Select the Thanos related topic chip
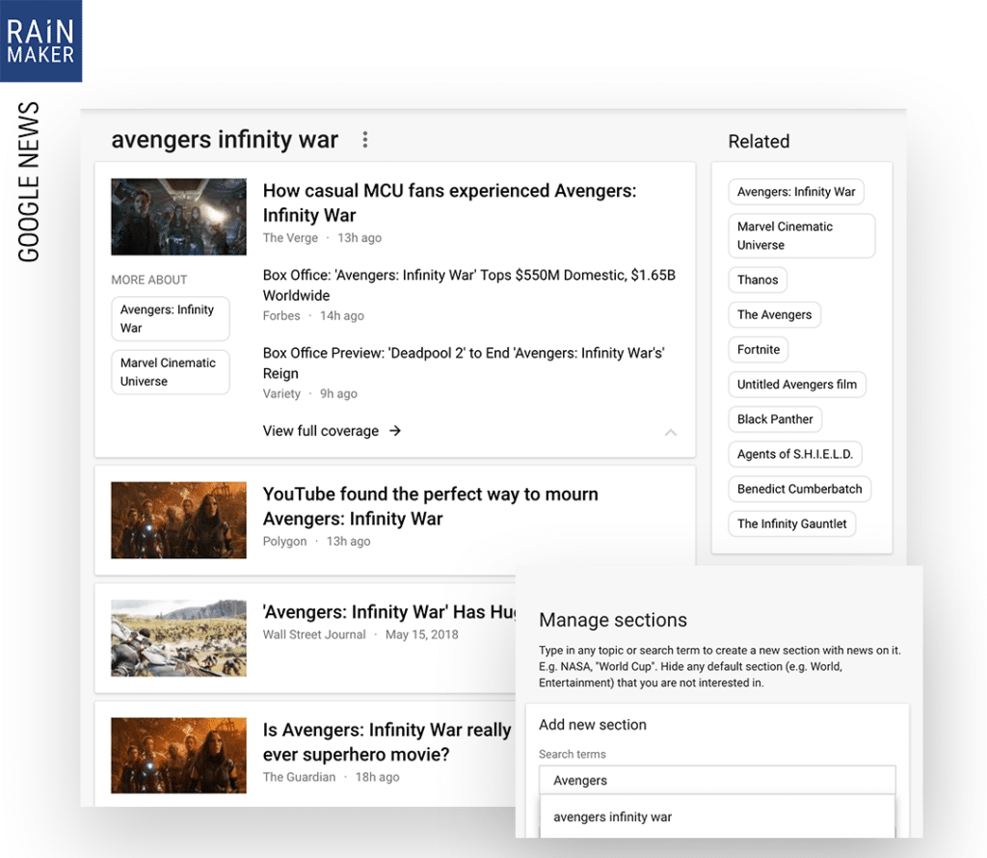The image size is (987, 858). 758,281
